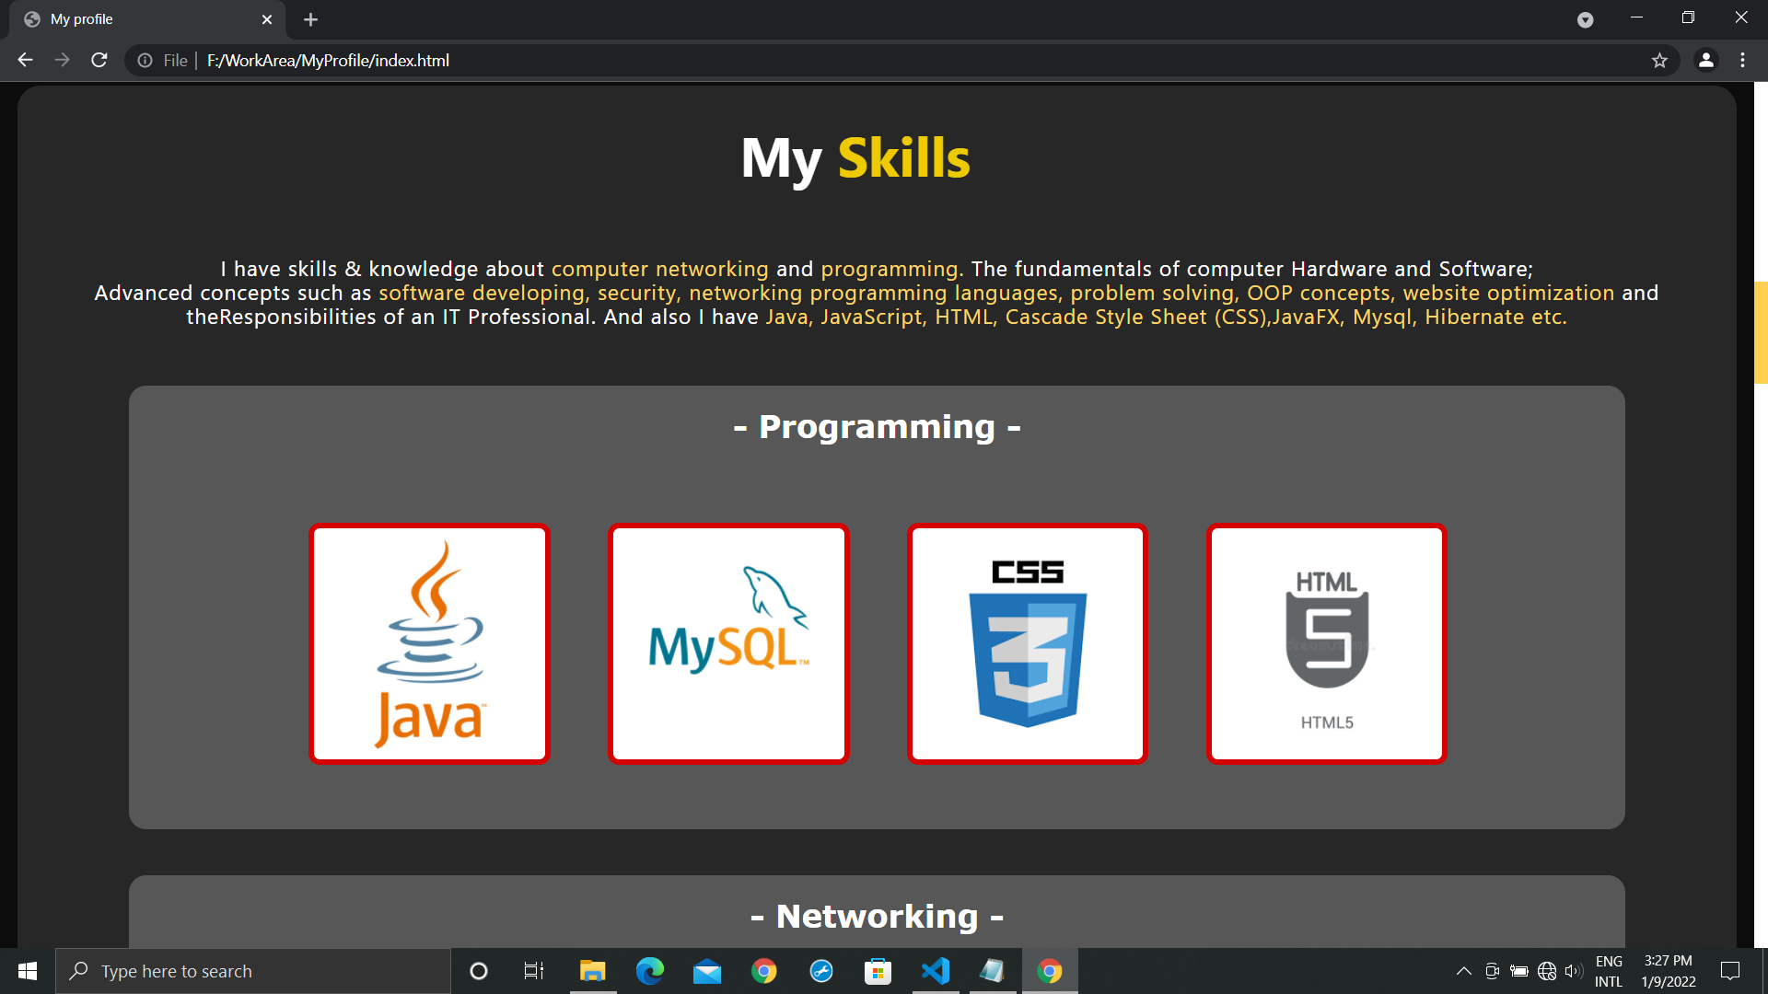Click the HTML5 logo skill card
This screenshot has height=994, width=1768.
coord(1326,643)
